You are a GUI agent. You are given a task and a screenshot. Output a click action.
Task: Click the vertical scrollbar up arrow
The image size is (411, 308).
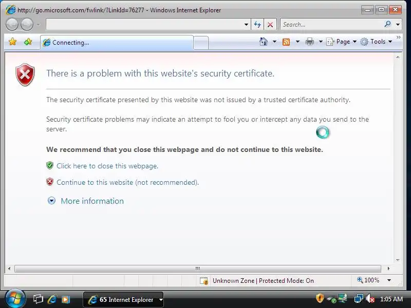[x=398, y=57]
